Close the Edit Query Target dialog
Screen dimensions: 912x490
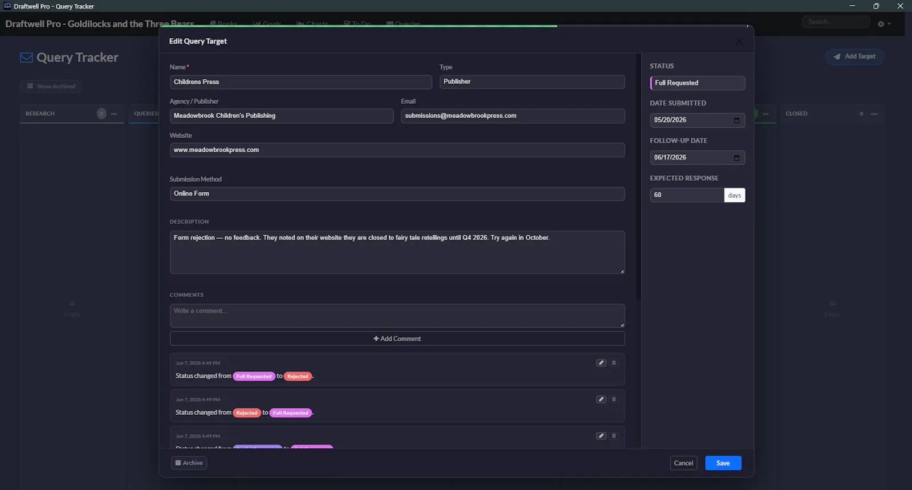(x=739, y=41)
